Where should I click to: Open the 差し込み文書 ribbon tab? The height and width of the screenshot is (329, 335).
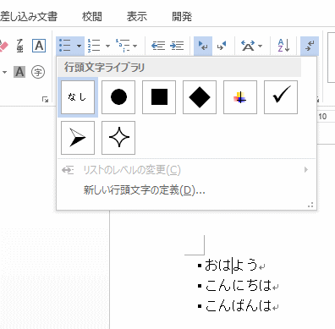point(29,17)
